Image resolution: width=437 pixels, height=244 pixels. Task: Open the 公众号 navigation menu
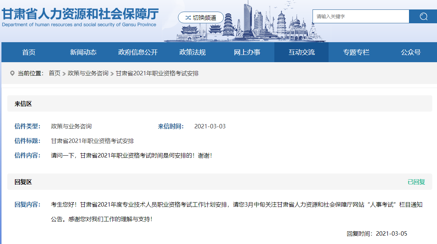[410, 52]
